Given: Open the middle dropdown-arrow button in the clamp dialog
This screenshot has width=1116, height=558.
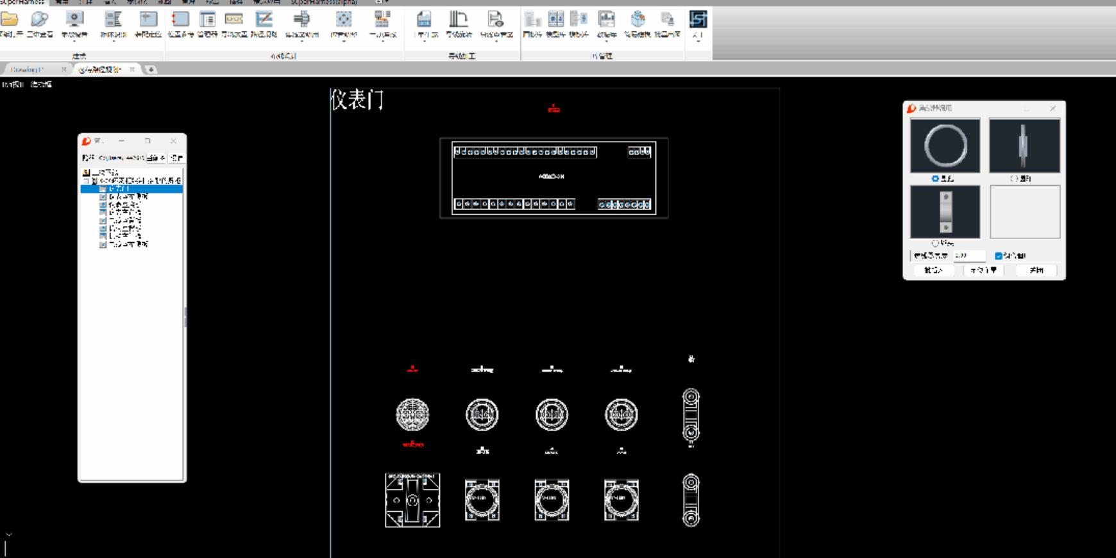Looking at the screenshot, I should pos(983,270).
